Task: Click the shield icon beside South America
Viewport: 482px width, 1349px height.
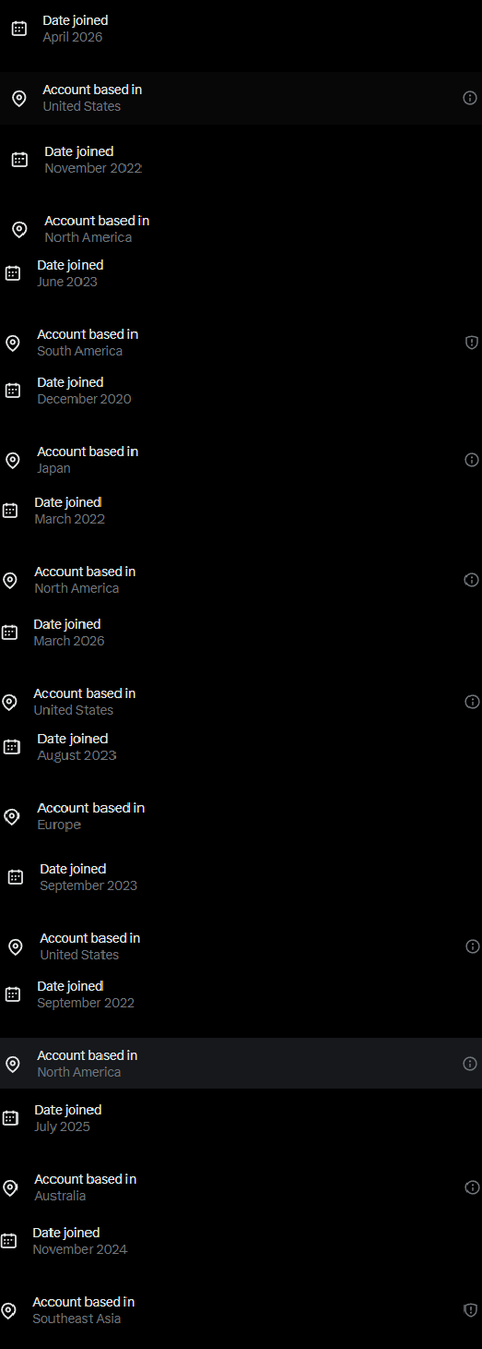Action: coord(472,343)
